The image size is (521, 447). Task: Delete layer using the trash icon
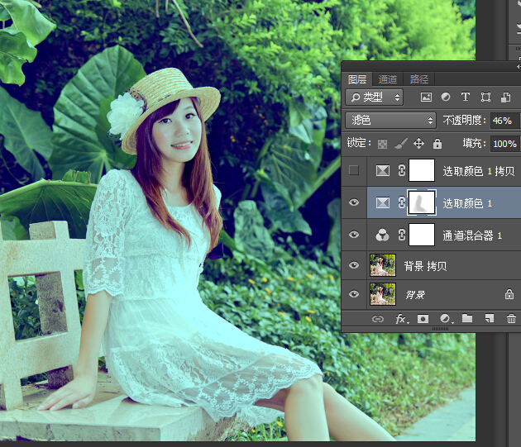coord(511,319)
